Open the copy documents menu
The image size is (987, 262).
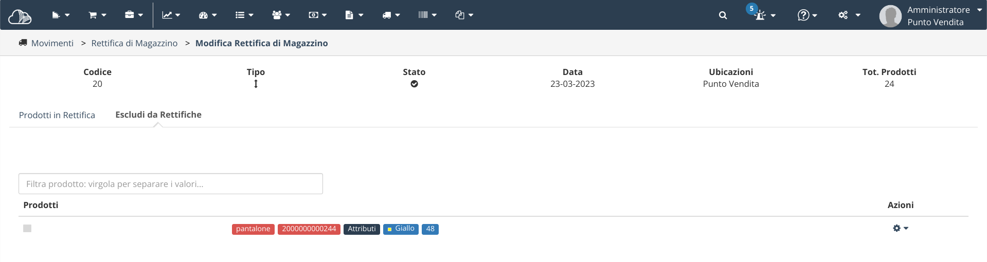(464, 15)
